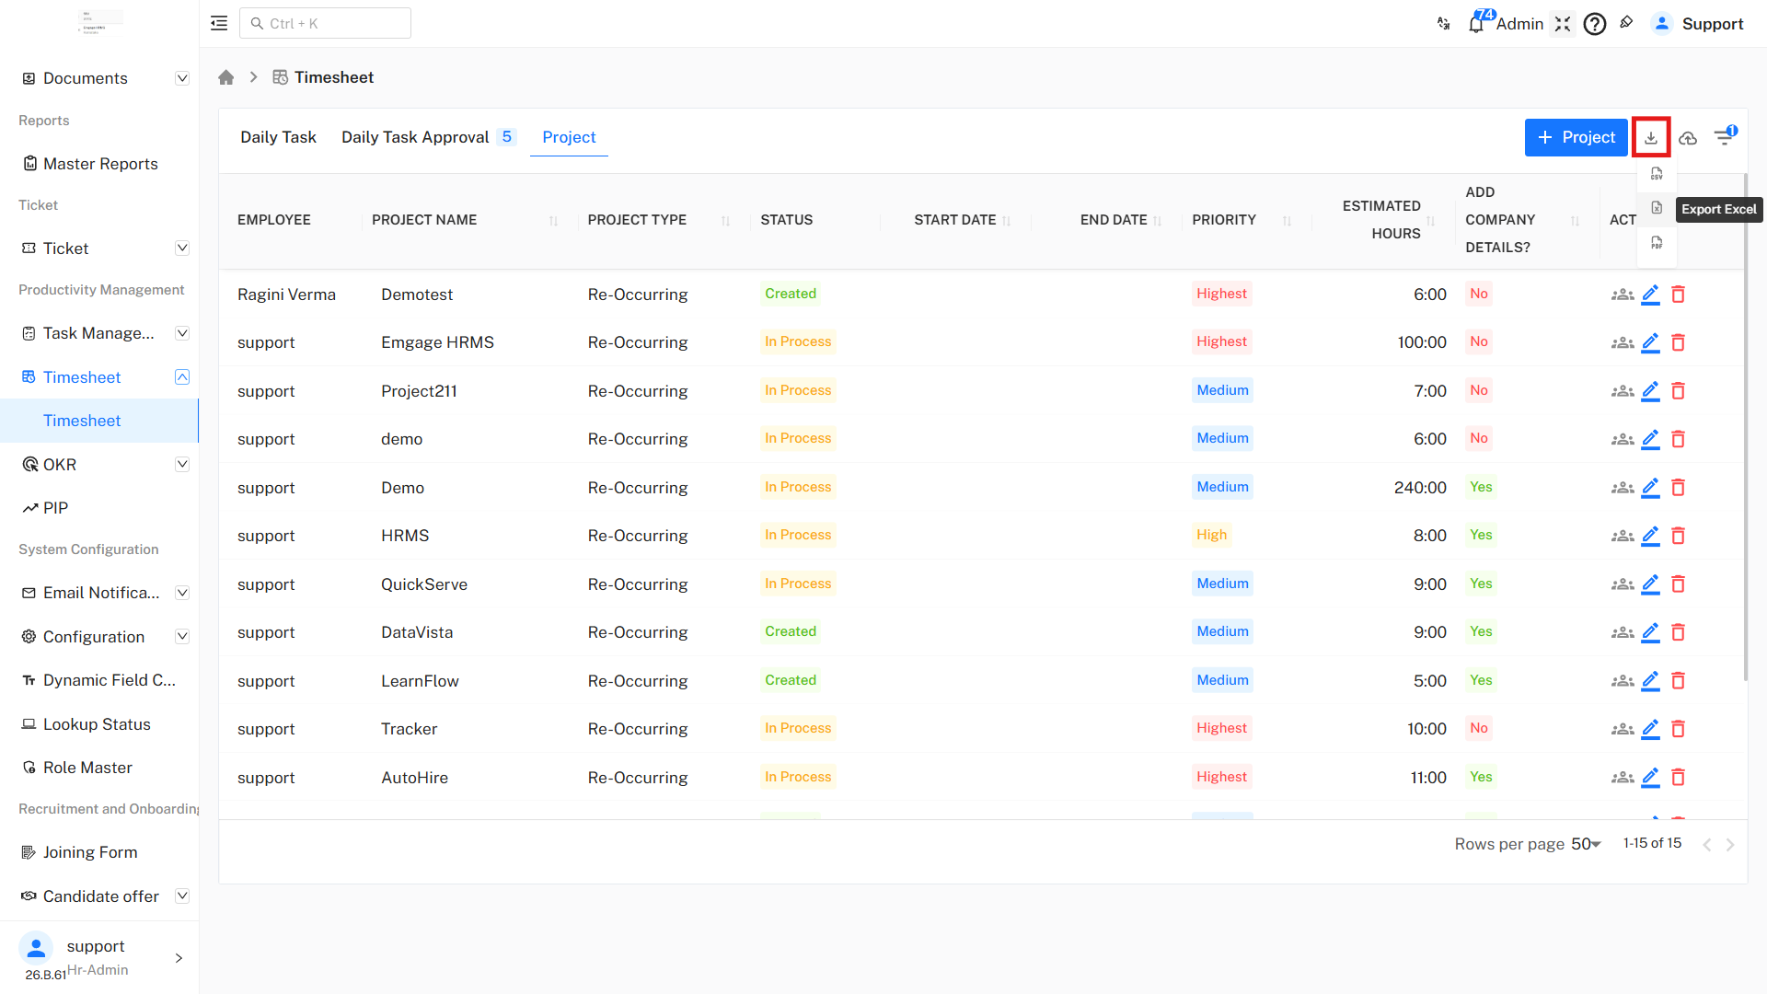Sort by Project Name column
This screenshot has height=994, width=1767.
tap(553, 221)
